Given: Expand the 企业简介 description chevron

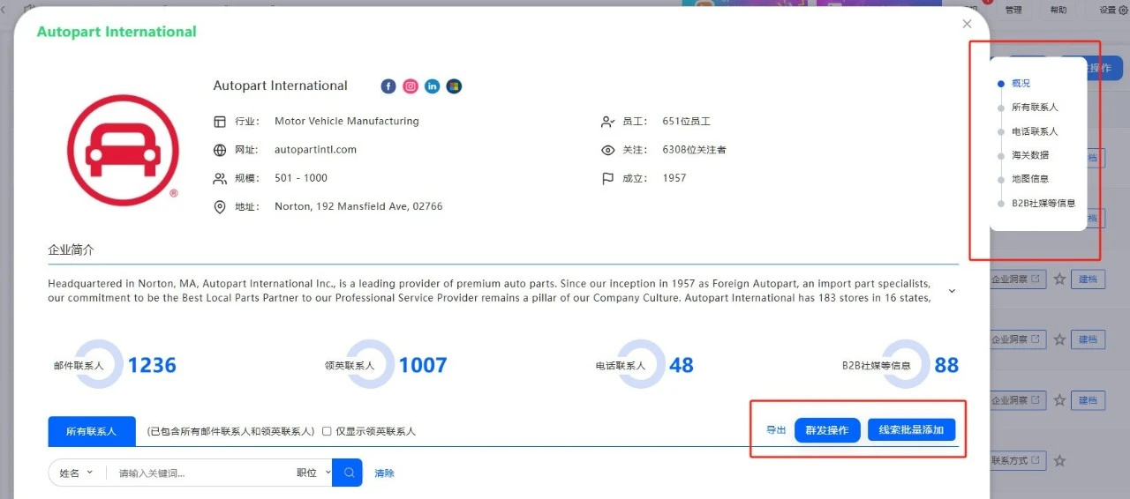Looking at the screenshot, I should pos(952,291).
